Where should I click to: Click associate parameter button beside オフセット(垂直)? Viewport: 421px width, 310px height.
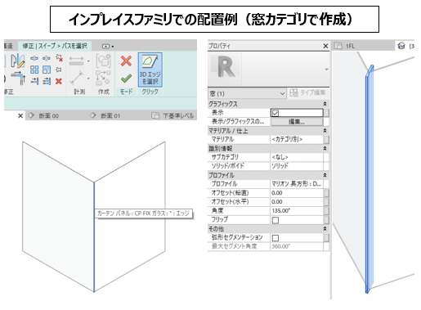(326, 193)
